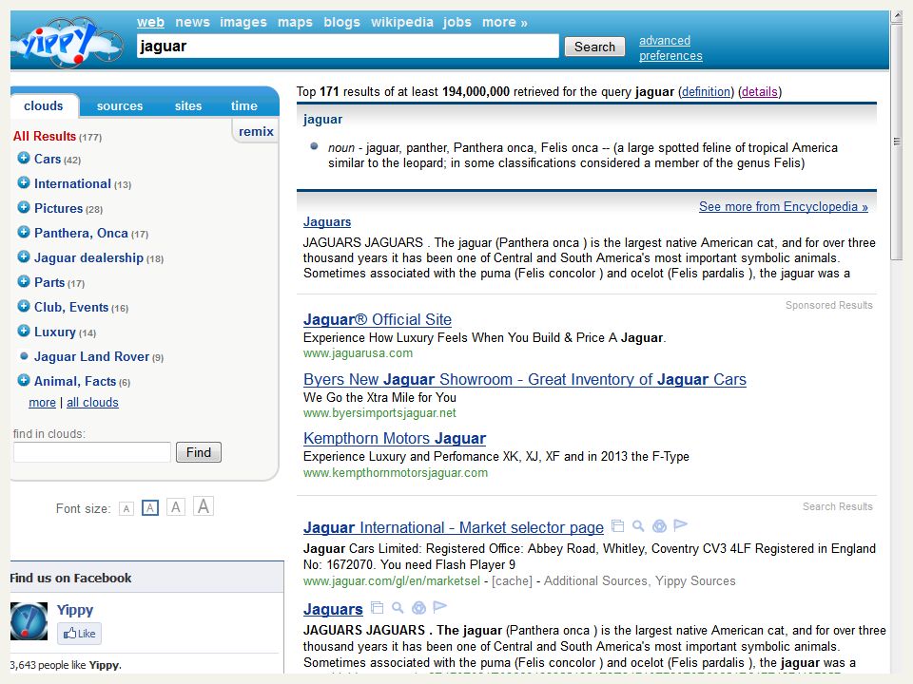Open See more from Encyclopedia link
This screenshot has height=684, width=913.
pyautogui.click(x=783, y=206)
